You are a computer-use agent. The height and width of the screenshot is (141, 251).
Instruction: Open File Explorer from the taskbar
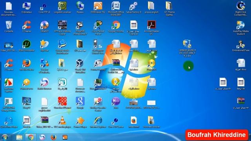tap(19, 137)
